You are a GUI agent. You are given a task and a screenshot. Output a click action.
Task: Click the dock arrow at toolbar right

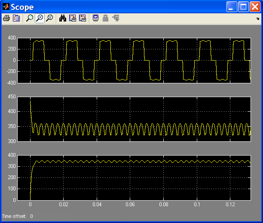pos(258,18)
